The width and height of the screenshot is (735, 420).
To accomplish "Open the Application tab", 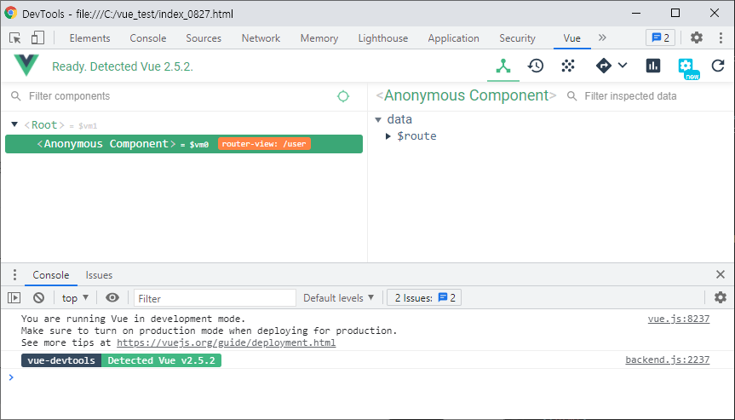I will click(453, 38).
